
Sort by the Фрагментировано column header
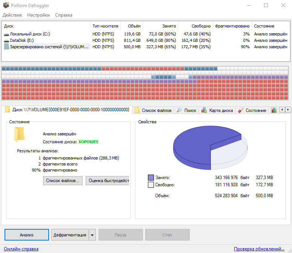coord(232,26)
